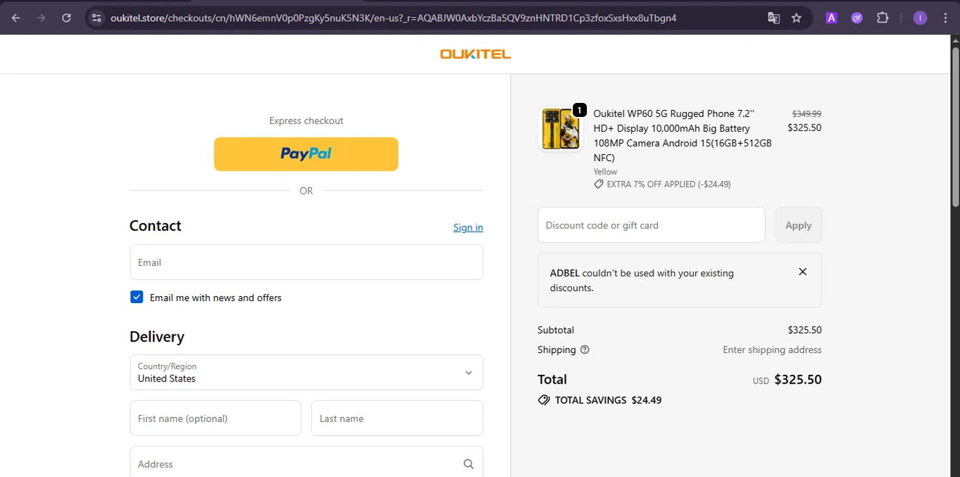This screenshot has height=477, width=960.
Task: Click the Sign in link
Action: (468, 228)
